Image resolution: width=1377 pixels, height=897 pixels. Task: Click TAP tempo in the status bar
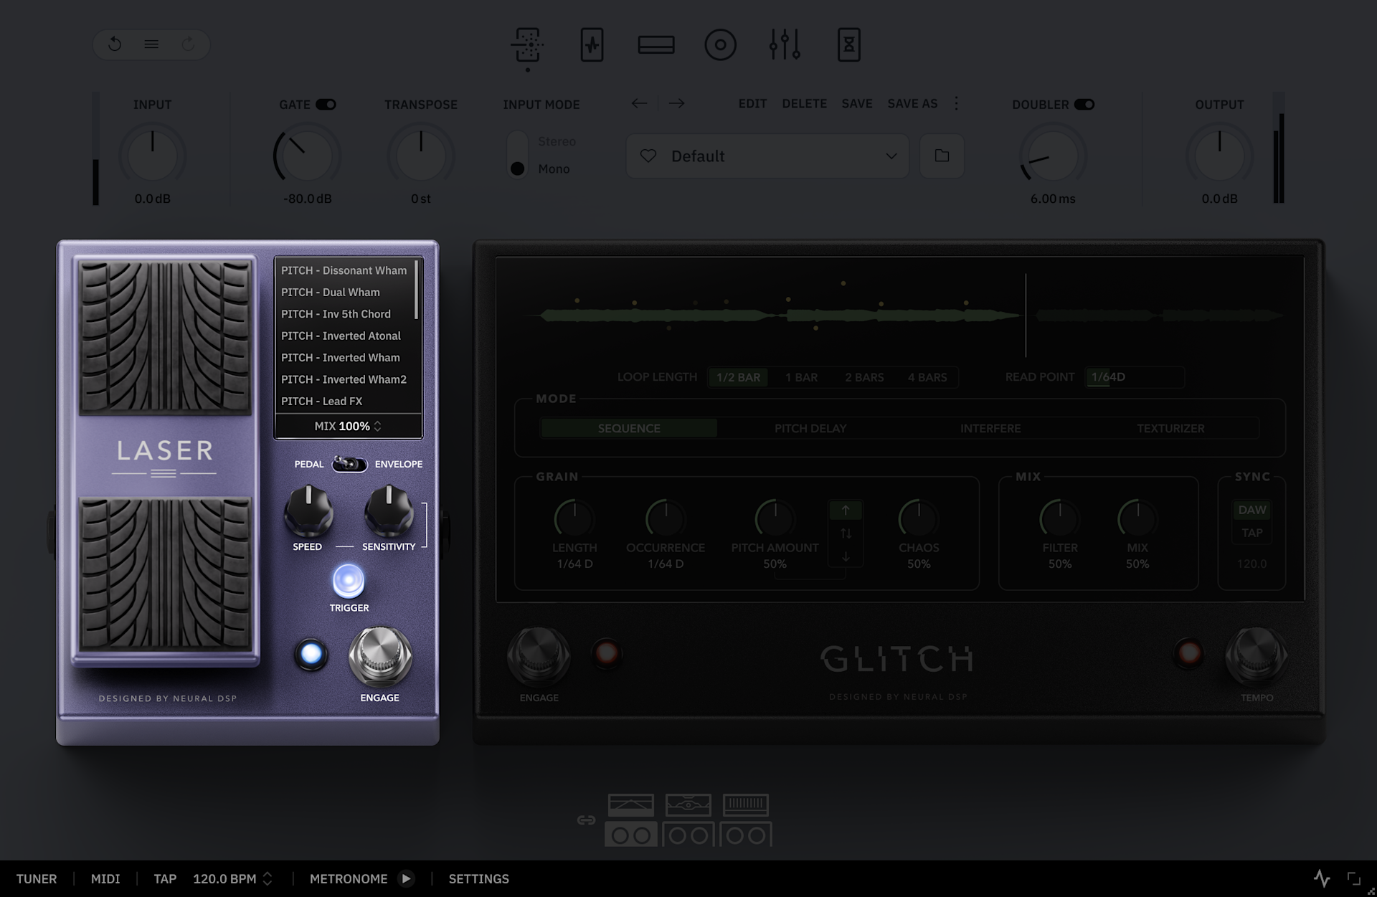[165, 878]
